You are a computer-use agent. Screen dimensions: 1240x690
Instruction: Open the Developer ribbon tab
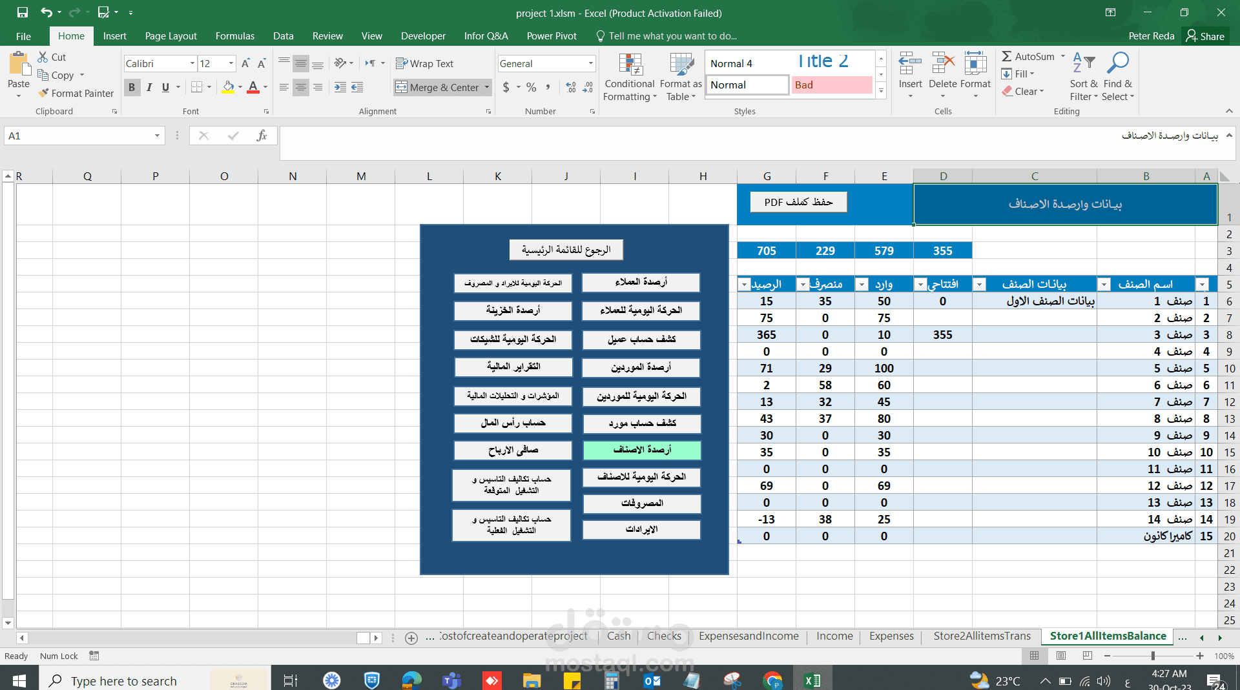pos(423,36)
